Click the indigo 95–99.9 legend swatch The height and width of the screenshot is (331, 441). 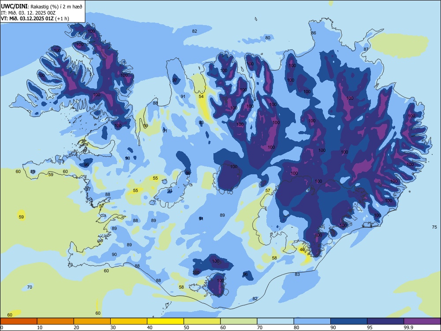[x=385, y=321]
